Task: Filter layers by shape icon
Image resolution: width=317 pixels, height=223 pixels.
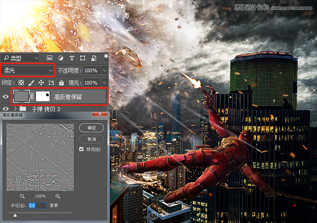Action: pos(82,58)
